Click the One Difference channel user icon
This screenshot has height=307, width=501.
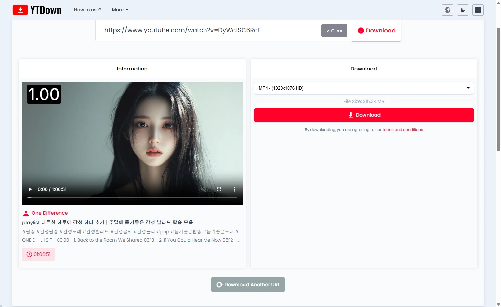click(26, 213)
